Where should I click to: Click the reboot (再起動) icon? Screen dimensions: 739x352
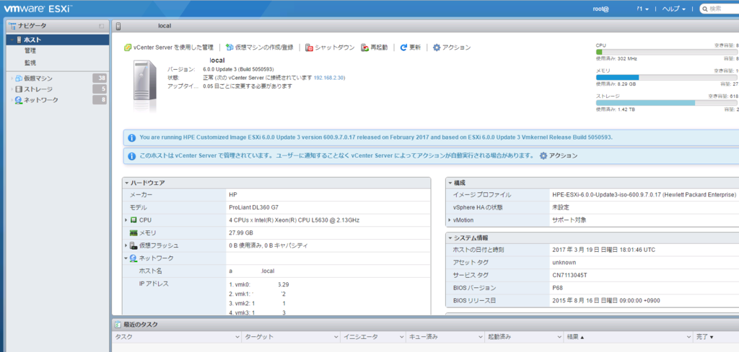coord(364,48)
